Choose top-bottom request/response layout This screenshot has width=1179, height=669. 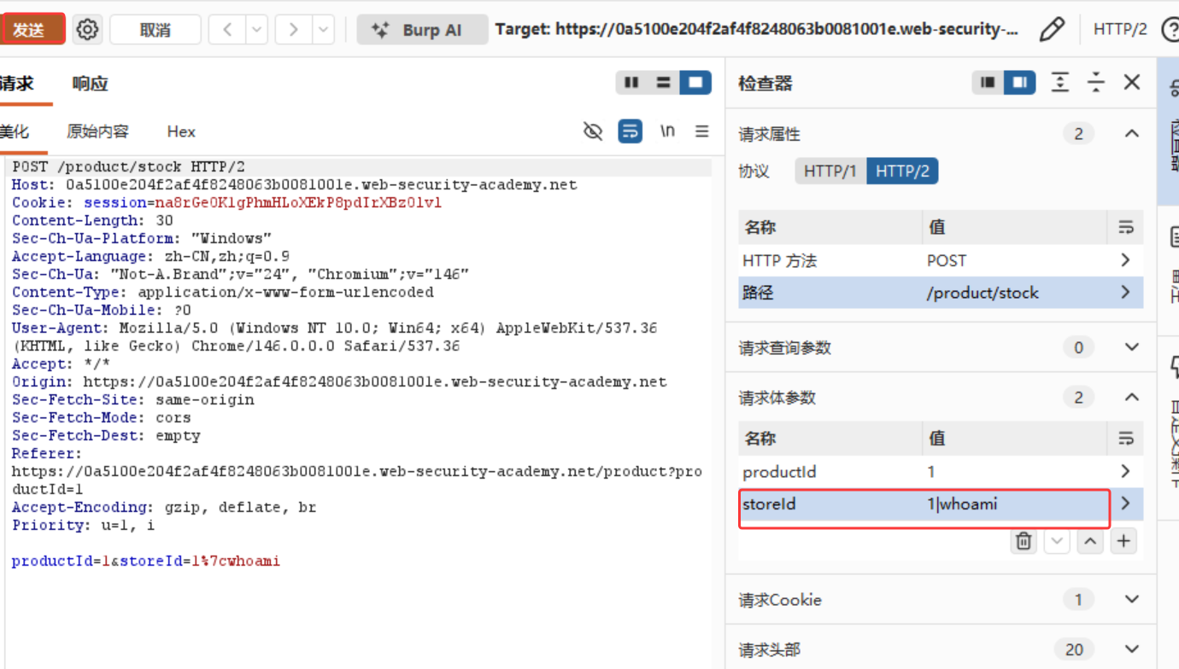point(664,83)
